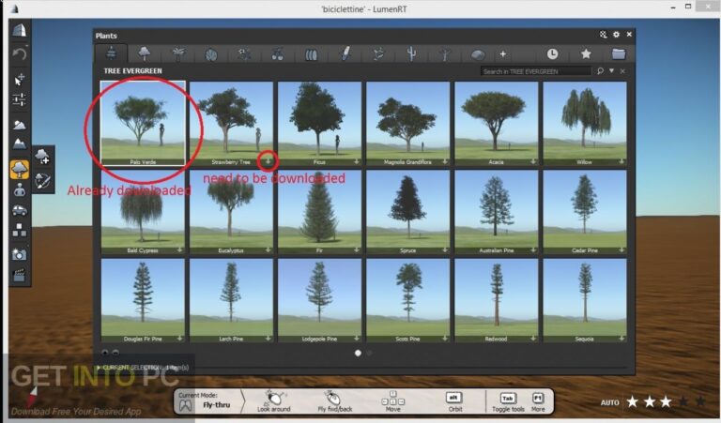Click the plus add-category icon
The image size is (721, 423).
(x=503, y=54)
